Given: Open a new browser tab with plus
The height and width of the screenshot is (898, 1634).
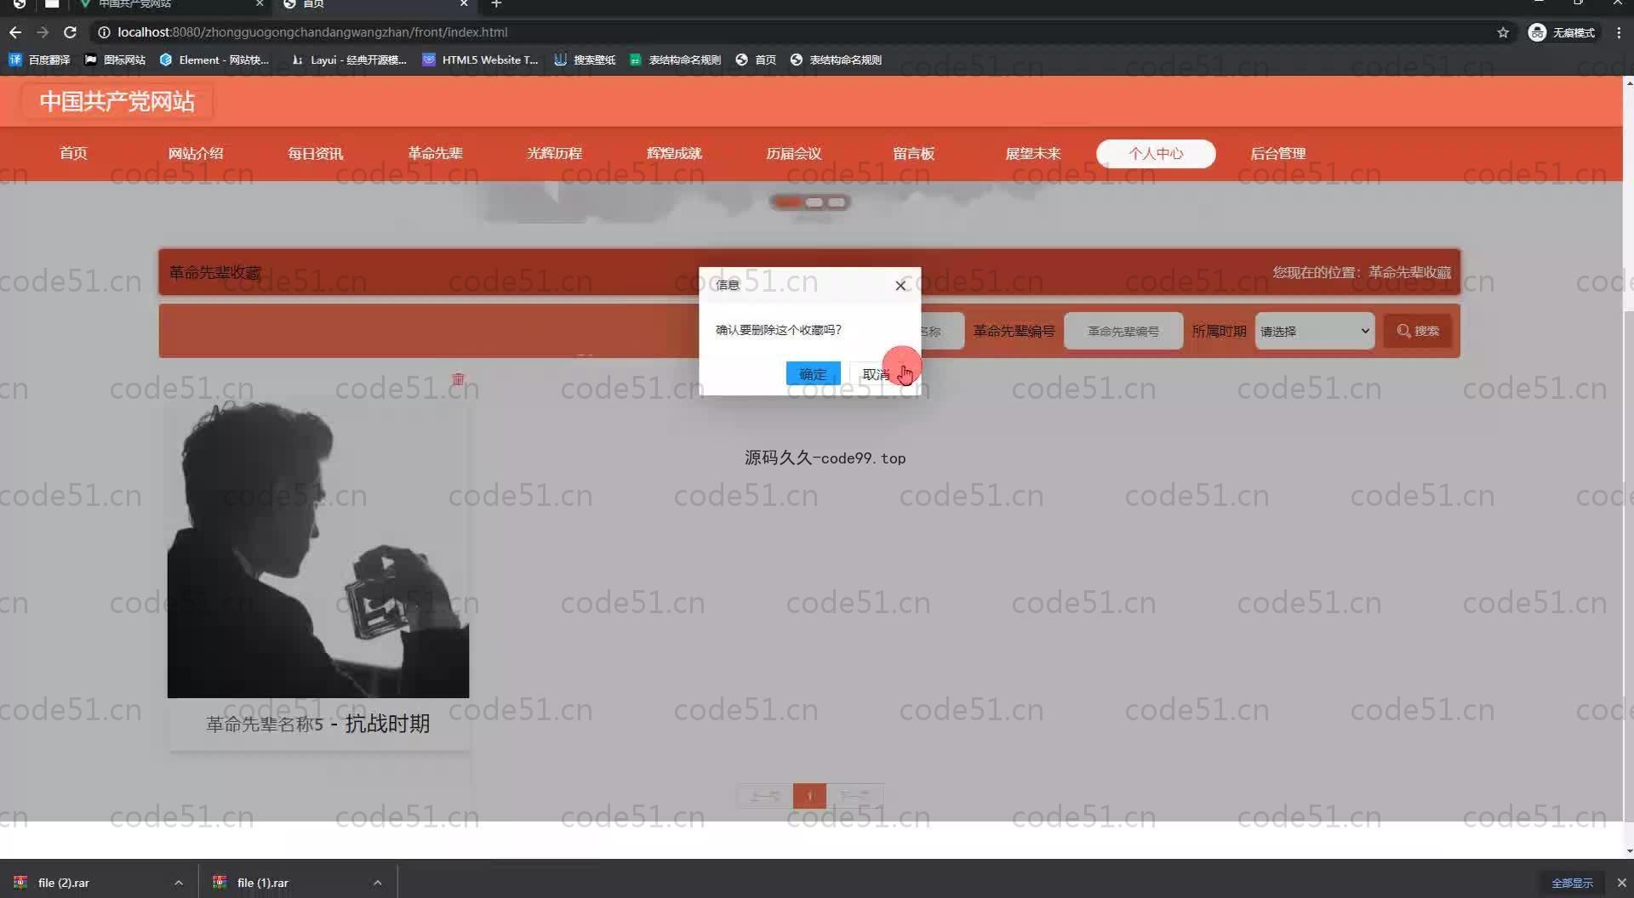Looking at the screenshot, I should 496,4.
